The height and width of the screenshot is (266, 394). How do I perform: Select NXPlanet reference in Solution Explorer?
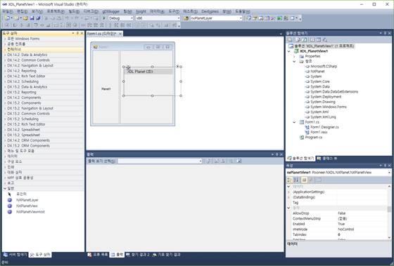click(317, 72)
